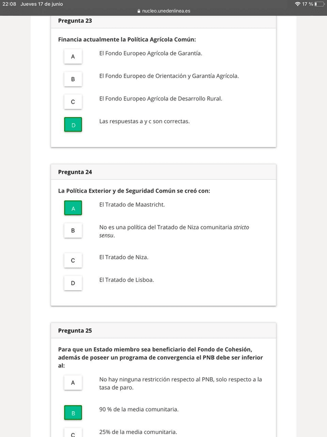Click selected green D in Pregunta 23
Image resolution: width=327 pixels, height=437 pixels.
pyautogui.click(x=73, y=125)
